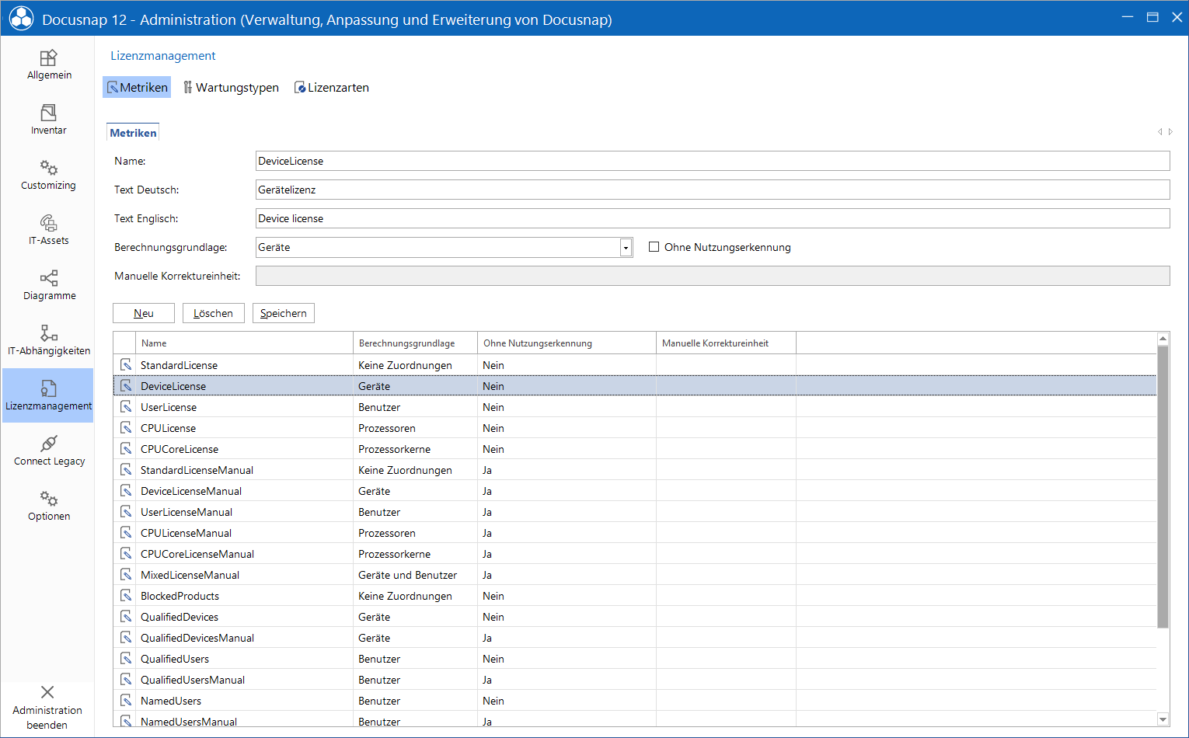This screenshot has height=738, width=1189.
Task: Click the Docusnap logo in title bar
Action: [x=21, y=19]
